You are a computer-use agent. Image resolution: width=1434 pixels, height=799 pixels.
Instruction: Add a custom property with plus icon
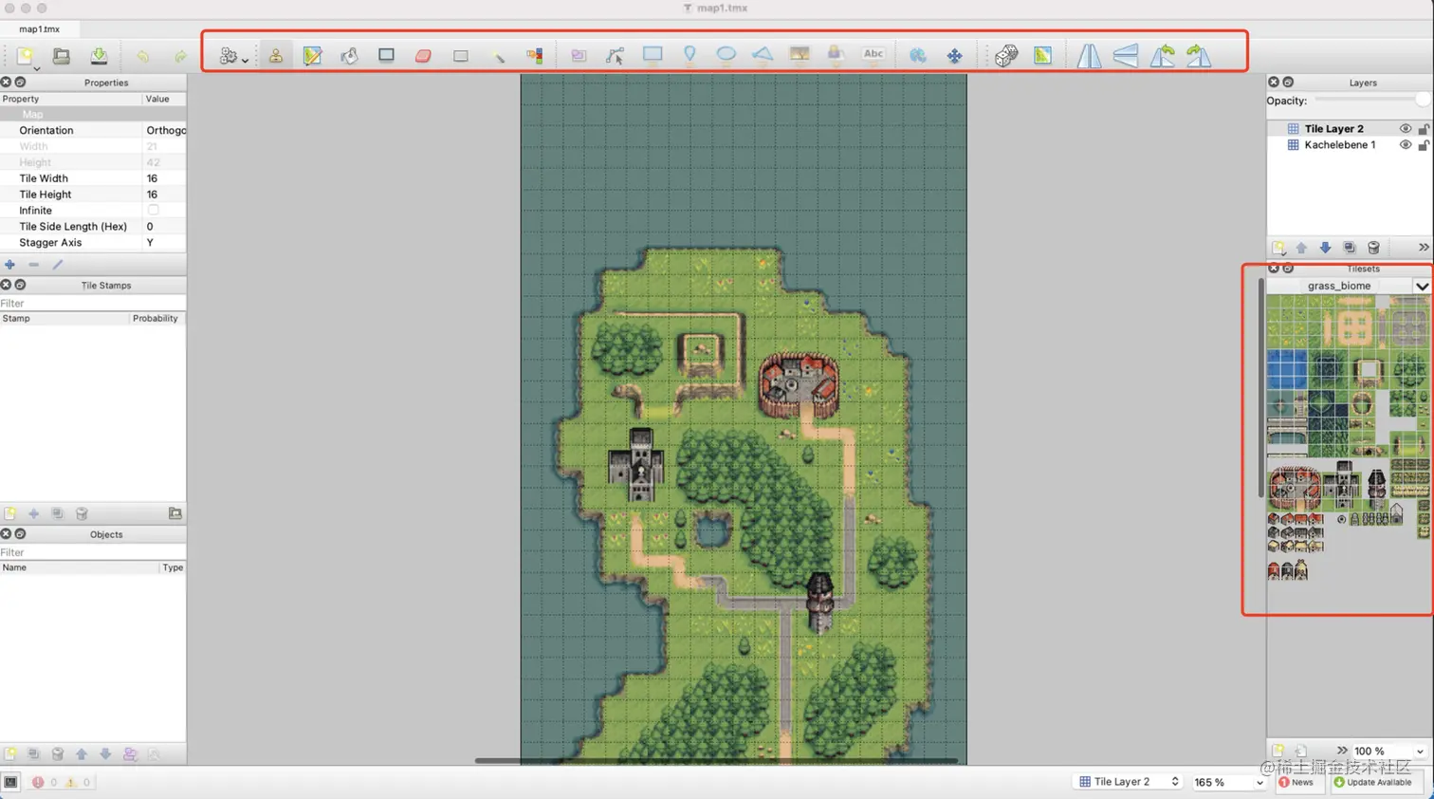pos(9,265)
